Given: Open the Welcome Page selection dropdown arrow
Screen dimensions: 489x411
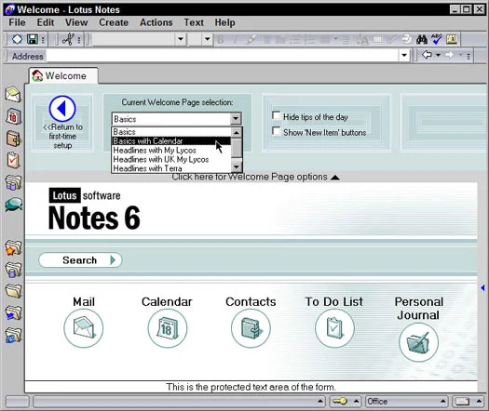Looking at the screenshot, I should pyautogui.click(x=236, y=119).
